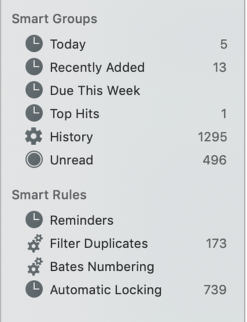This screenshot has height=322, width=247.
Task: Click the clock icon beside Due This Week
Action: coord(34,90)
